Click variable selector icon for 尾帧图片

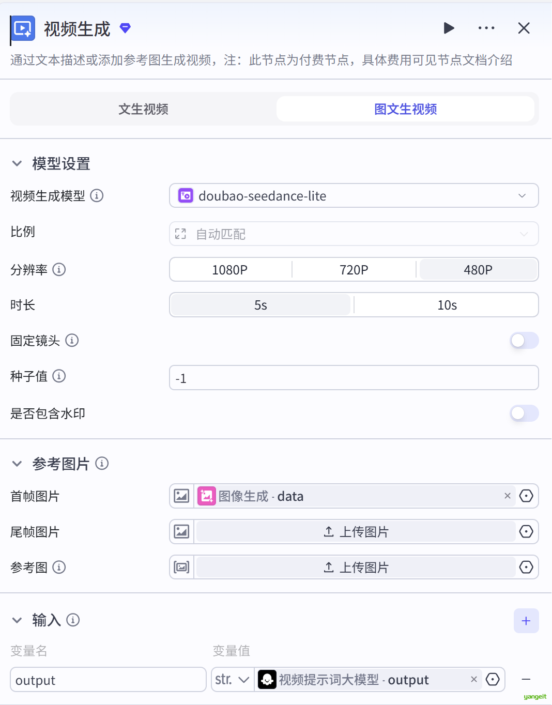pos(526,532)
